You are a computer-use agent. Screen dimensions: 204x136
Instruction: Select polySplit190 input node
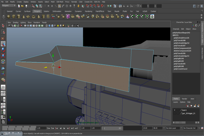click(178, 58)
